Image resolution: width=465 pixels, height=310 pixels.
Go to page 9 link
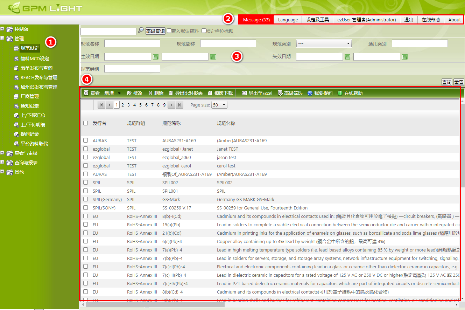pyautogui.click(x=164, y=105)
